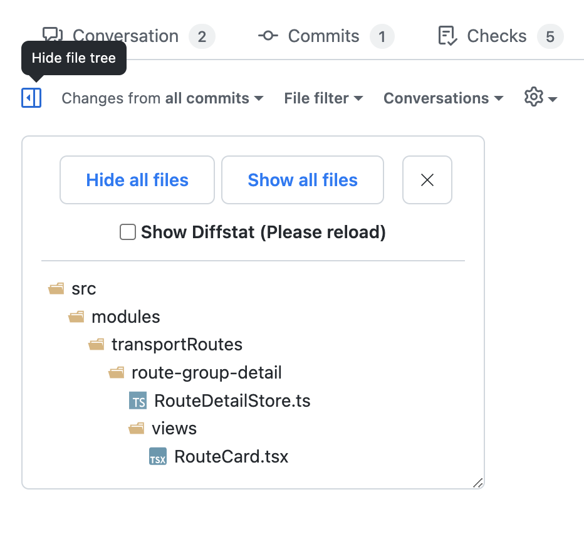Click the TSX icon beside RouteCard.tsx
Screen dimensions: 584x534
pyautogui.click(x=158, y=456)
